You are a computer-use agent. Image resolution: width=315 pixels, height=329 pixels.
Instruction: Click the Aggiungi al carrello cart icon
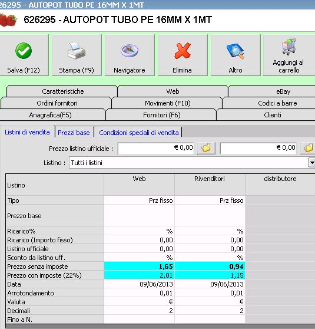[x=289, y=47]
